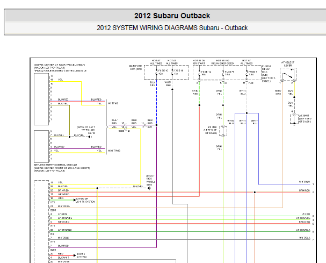The width and height of the screenshot is (326, 263).
Task: Select the "MAIN FUSE BOX (M/B)" label
Action: tap(135, 67)
